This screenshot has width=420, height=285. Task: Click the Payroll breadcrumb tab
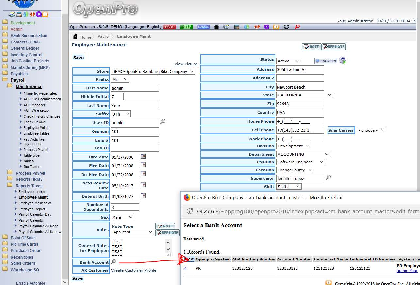pos(104,36)
